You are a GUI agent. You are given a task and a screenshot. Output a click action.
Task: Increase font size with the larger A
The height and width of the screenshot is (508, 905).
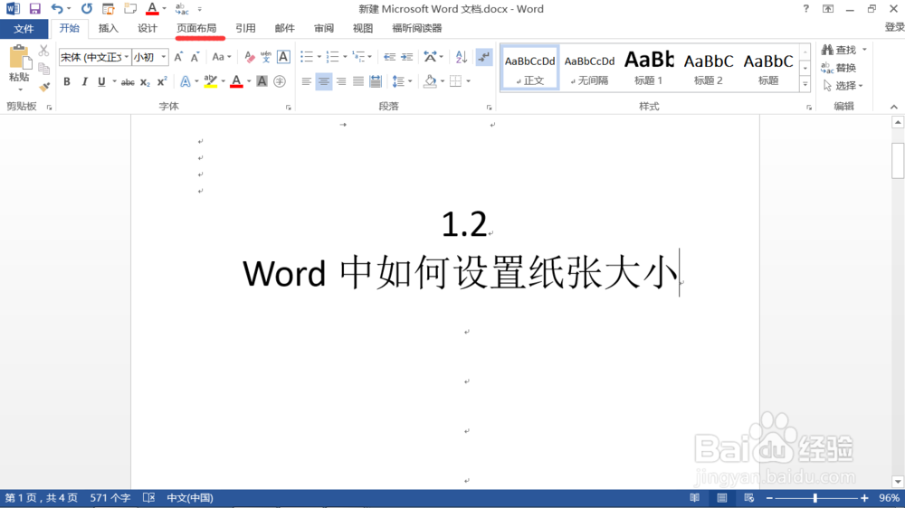[178, 57]
